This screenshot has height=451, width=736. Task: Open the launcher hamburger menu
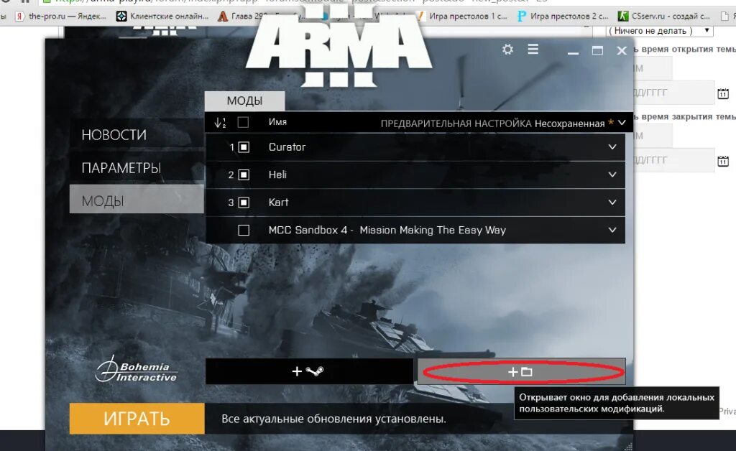(533, 50)
